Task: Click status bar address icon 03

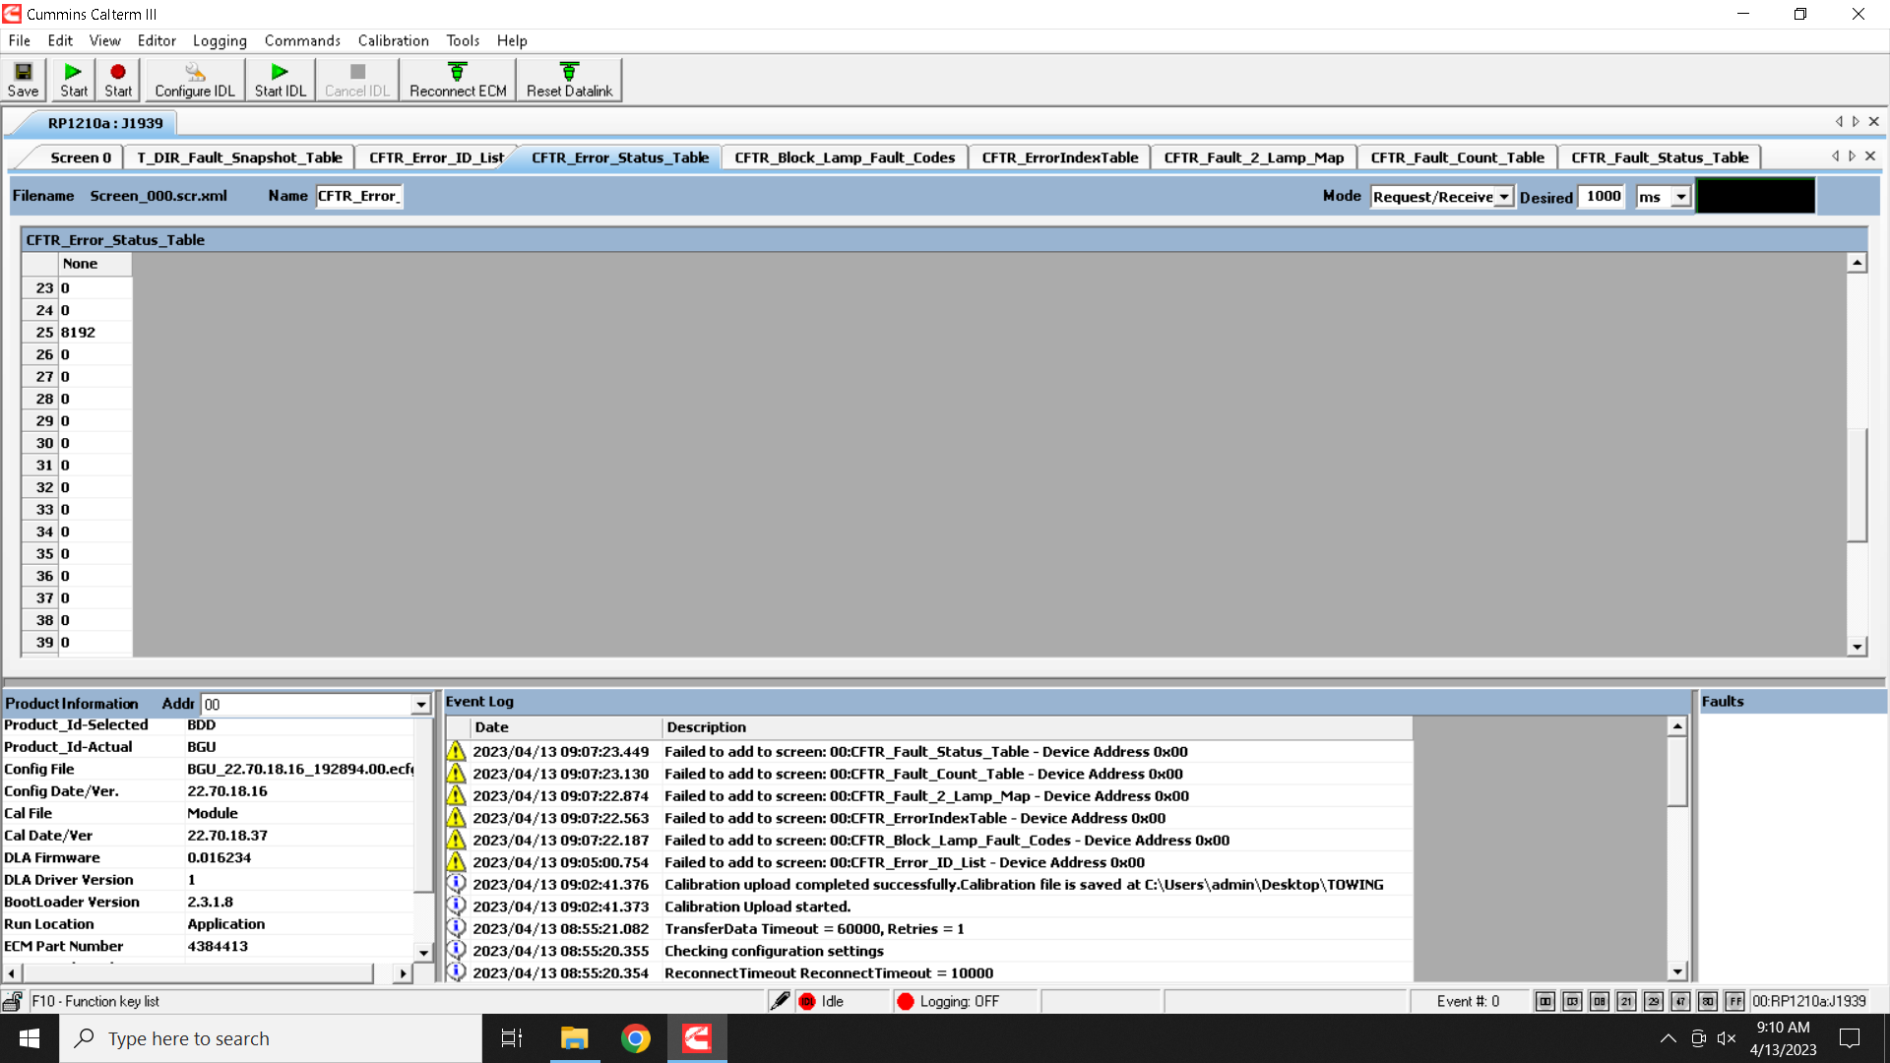Action: point(1572,1001)
